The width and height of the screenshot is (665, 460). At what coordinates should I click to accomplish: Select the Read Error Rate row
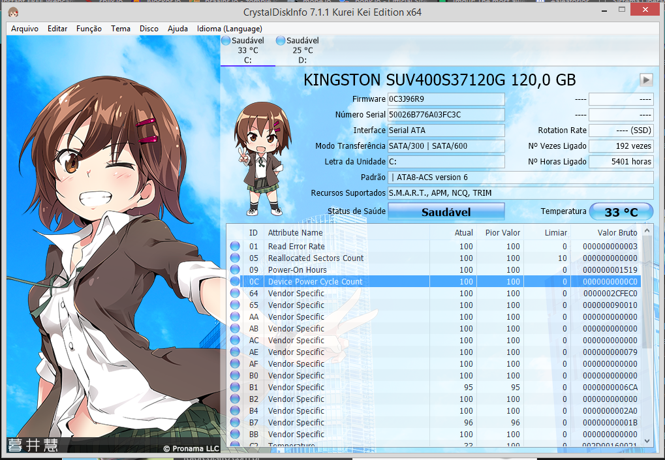pos(434,247)
